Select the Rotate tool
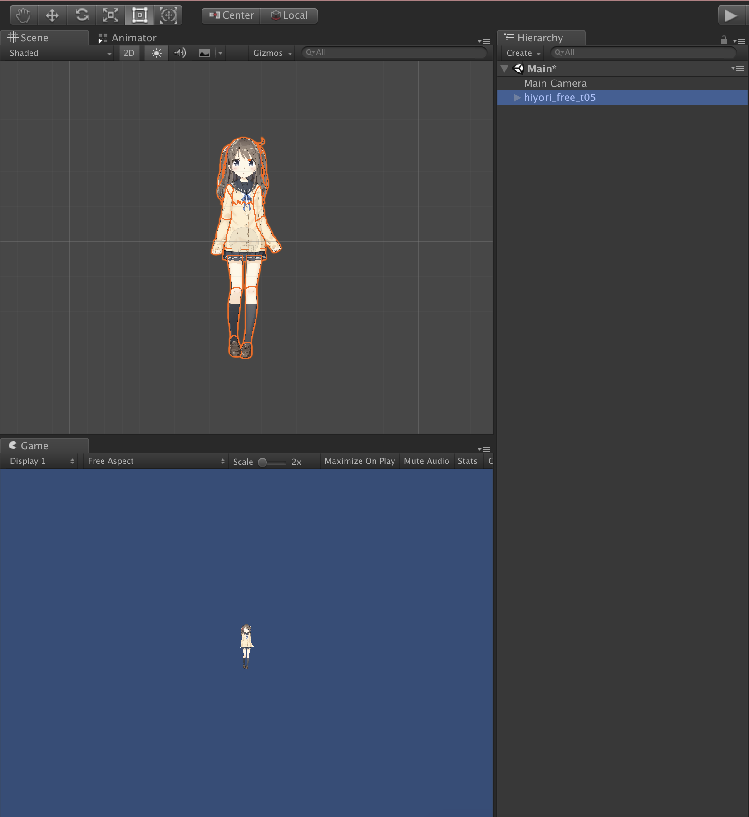 pos(82,15)
